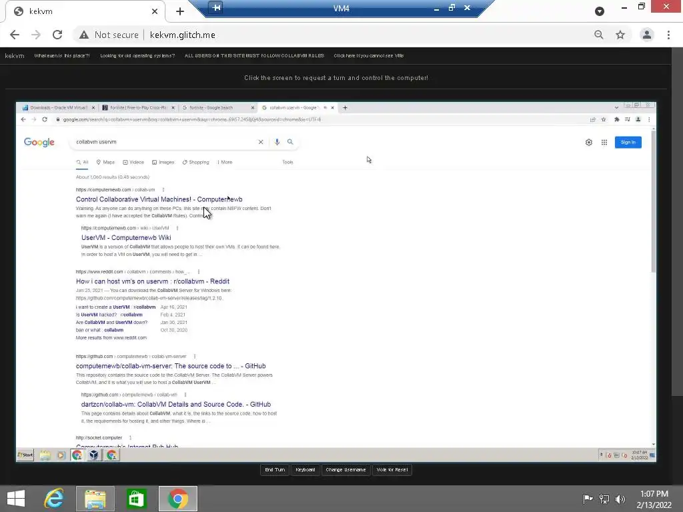Select the Images search filter
Viewport: 683px width, 512px height.
click(x=163, y=162)
